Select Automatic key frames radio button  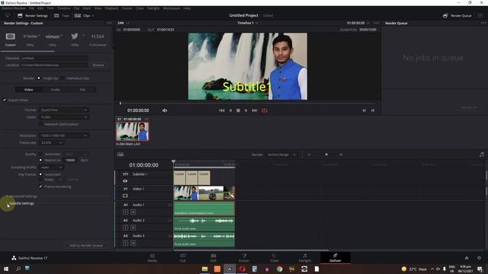40,174
